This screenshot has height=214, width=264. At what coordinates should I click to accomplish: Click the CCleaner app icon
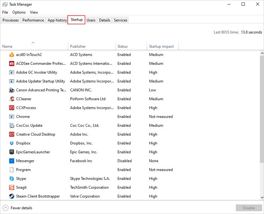(x=12, y=99)
